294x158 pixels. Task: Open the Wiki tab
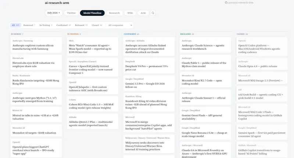[130, 13]
